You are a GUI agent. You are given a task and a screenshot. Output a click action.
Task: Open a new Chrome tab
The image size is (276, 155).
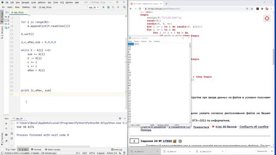[166, 3]
